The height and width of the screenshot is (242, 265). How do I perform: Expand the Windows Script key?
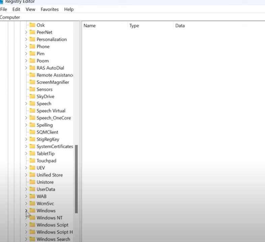pos(26,225)
